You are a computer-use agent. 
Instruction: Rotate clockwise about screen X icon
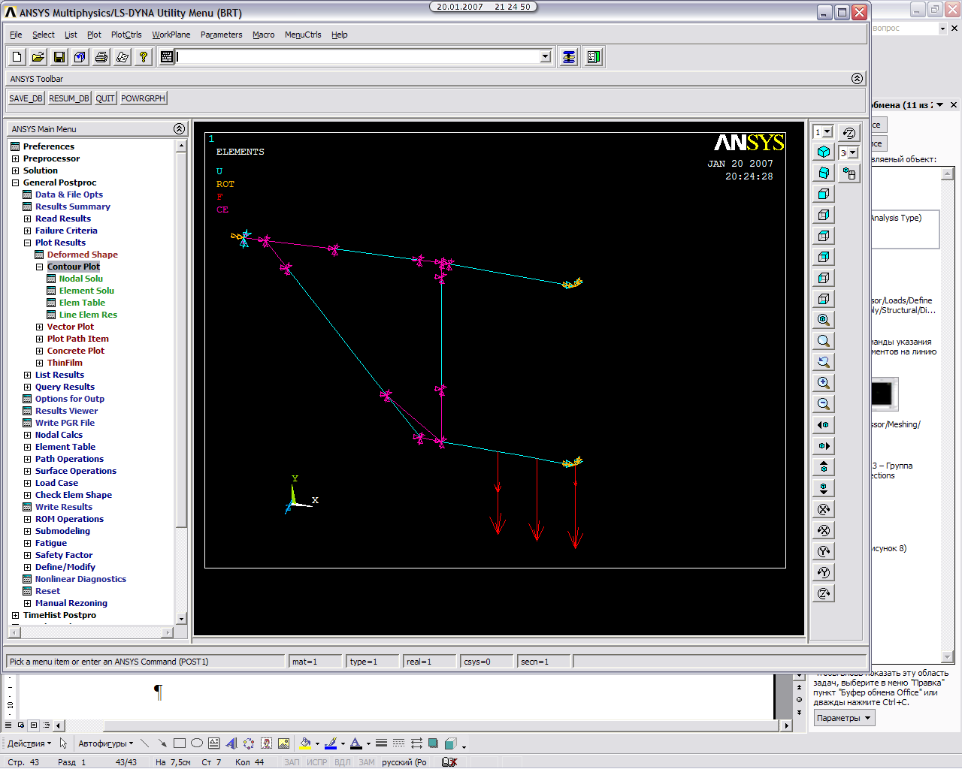[x=824, y=509]
